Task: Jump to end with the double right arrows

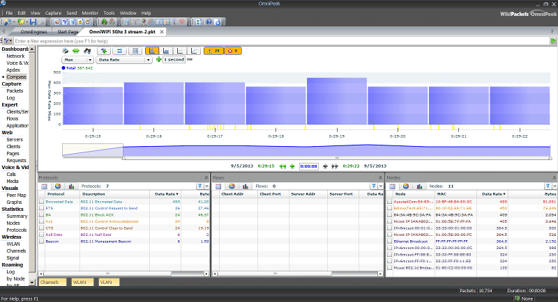Action: (x=335, y=166)
